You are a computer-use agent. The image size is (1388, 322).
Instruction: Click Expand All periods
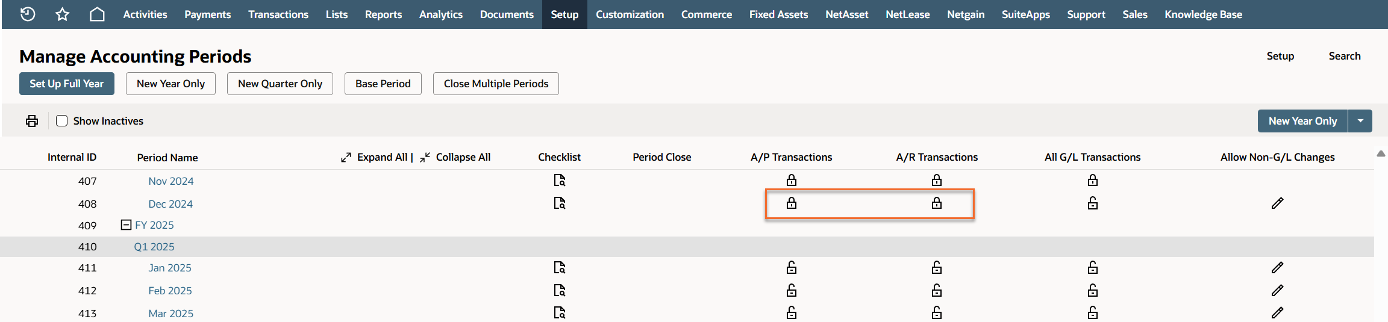point(376,157)
